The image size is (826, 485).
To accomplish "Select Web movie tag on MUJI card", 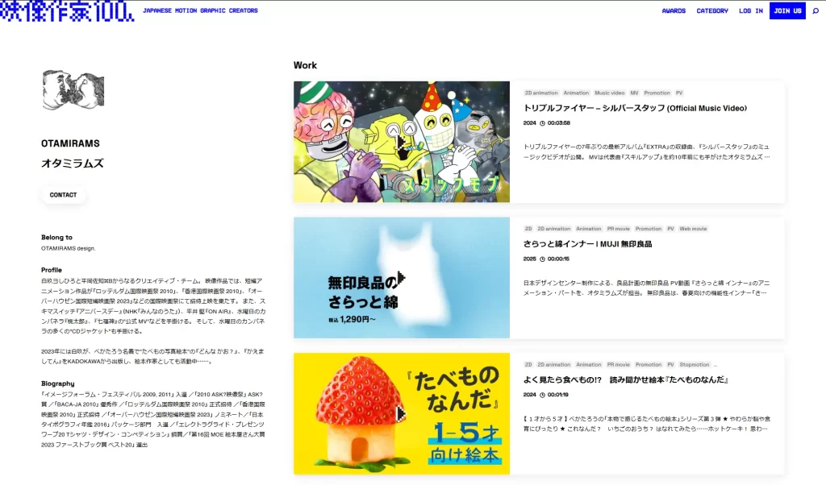I will tap(693, 229).
